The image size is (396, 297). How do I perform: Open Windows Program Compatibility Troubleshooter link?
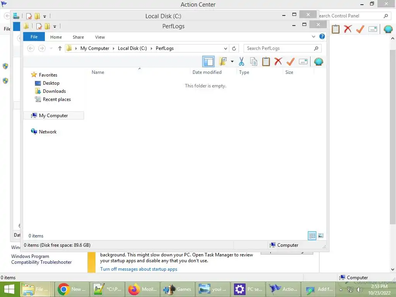pyautogui.click(x=41, y=259)
